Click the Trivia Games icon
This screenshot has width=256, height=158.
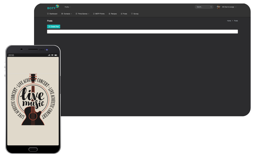coord(76,14)
